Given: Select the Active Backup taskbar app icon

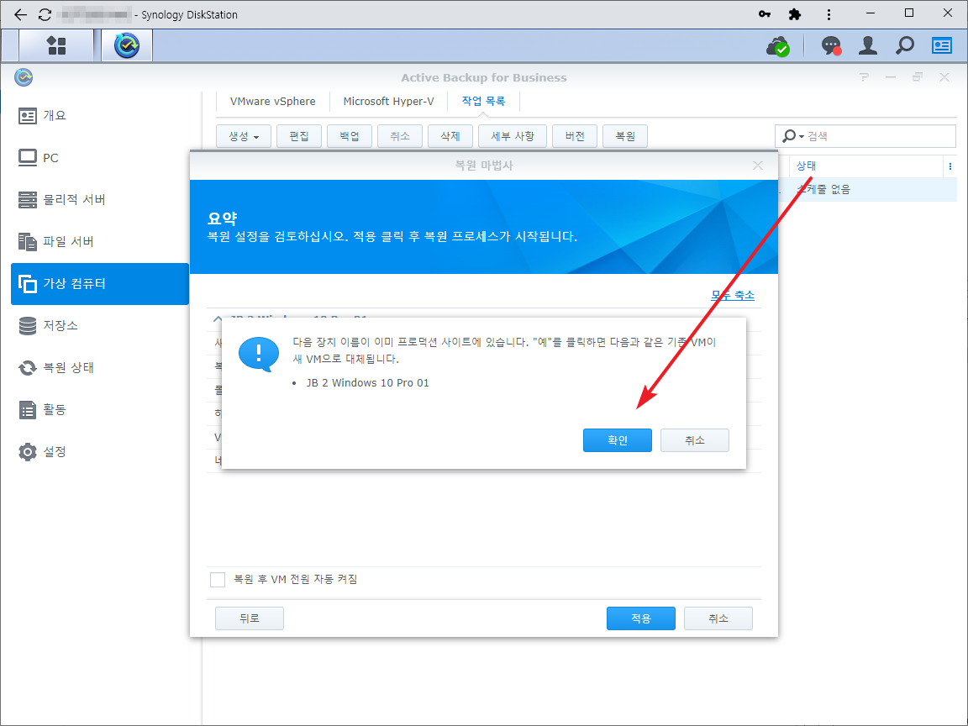Looking at the screenshot, I should pyautogui.click(x=127, y=45).
